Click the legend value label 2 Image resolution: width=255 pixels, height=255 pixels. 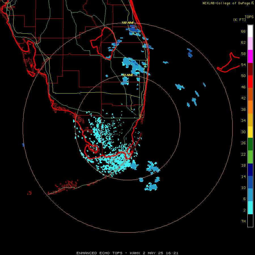click(x=244, y=210)
